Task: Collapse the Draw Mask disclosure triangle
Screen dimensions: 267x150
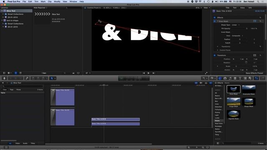Action: pyautogui.click(x=218, y=21)
